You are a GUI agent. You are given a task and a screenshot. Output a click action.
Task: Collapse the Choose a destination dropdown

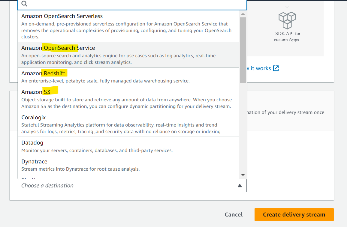[x=132, y=186]
